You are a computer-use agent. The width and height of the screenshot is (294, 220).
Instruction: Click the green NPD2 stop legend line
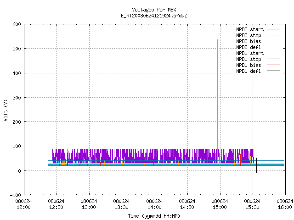[274, 35]
